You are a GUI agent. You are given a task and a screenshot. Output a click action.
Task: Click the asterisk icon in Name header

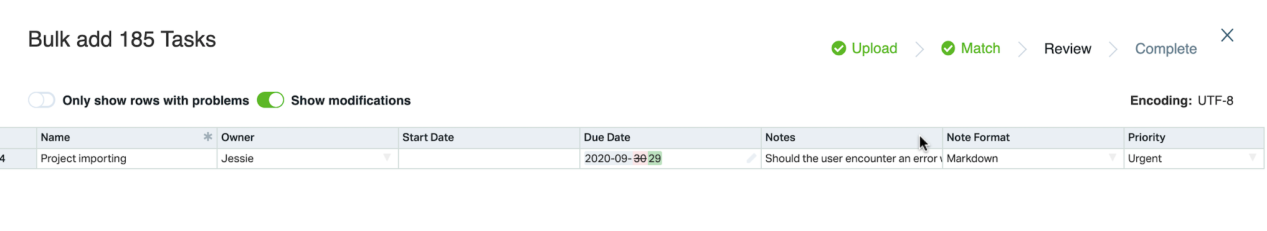tap(208, 137)
